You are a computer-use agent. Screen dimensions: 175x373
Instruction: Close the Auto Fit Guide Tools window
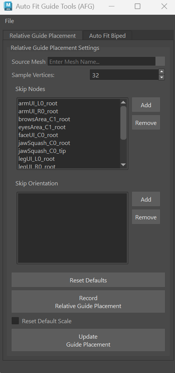(164, 6)
